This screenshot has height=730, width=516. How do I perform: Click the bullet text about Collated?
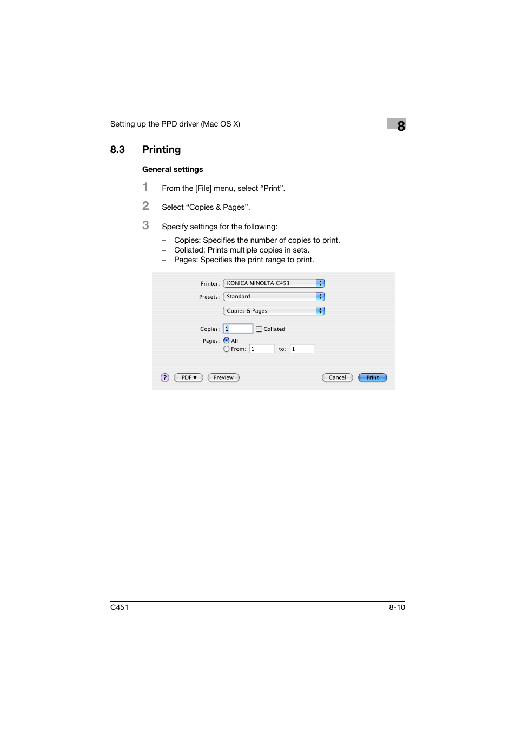coord(242,250)
